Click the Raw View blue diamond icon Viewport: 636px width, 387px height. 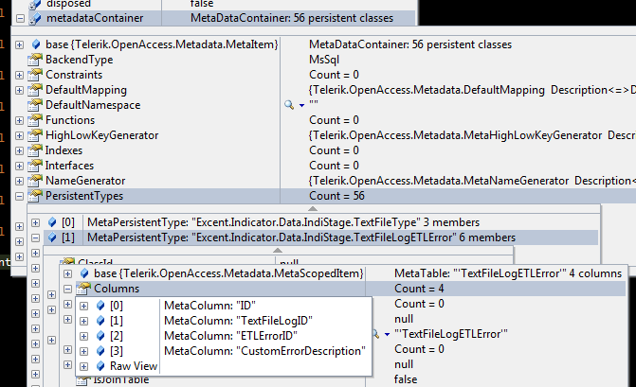[100, 366]
